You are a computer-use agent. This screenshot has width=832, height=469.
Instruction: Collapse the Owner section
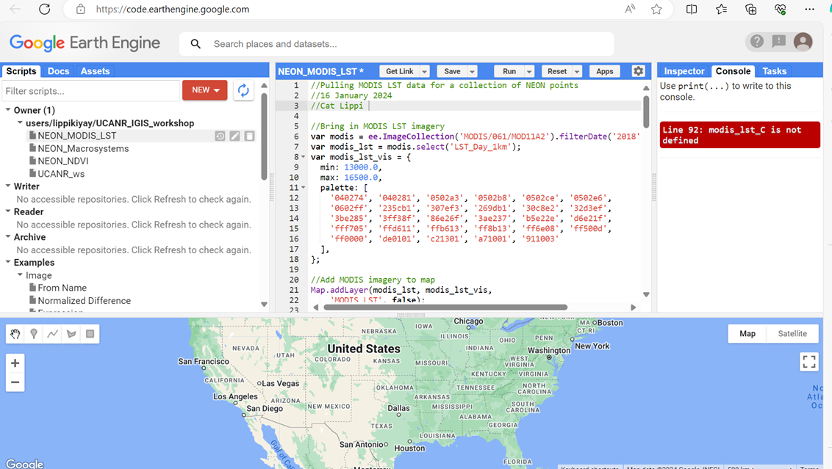(8, 110)
